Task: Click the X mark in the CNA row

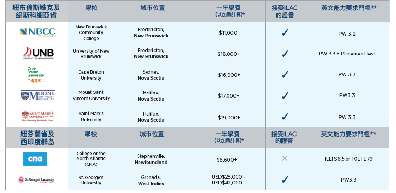Action: tap(284, 158)
